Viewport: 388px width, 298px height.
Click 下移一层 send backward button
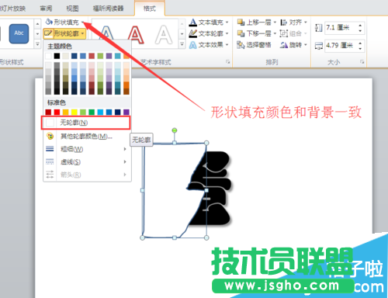[x=254, y=33]
